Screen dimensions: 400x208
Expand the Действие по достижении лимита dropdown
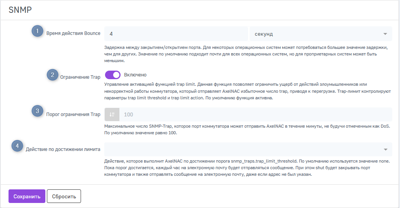[248, 149]
